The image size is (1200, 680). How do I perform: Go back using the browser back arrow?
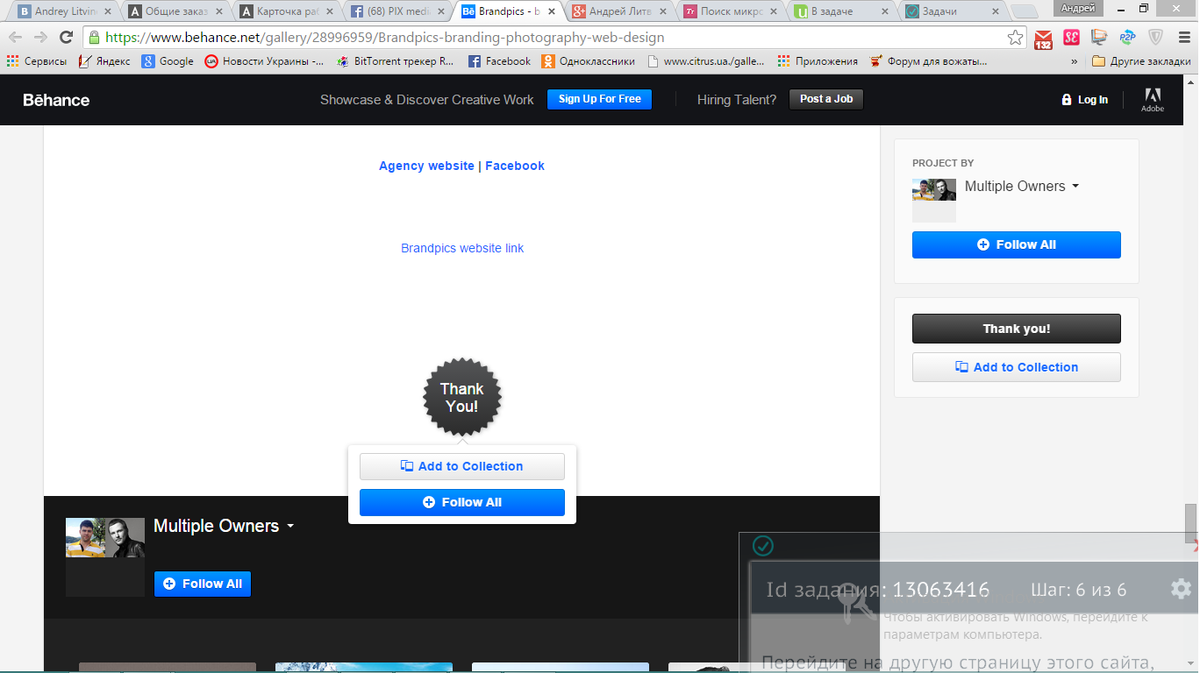pos(16,38)
